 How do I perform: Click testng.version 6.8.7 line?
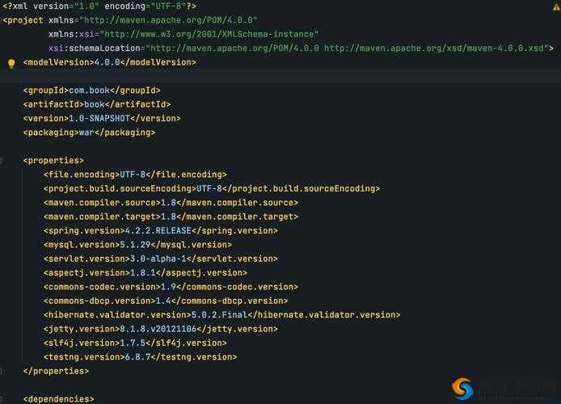point(140,357)
